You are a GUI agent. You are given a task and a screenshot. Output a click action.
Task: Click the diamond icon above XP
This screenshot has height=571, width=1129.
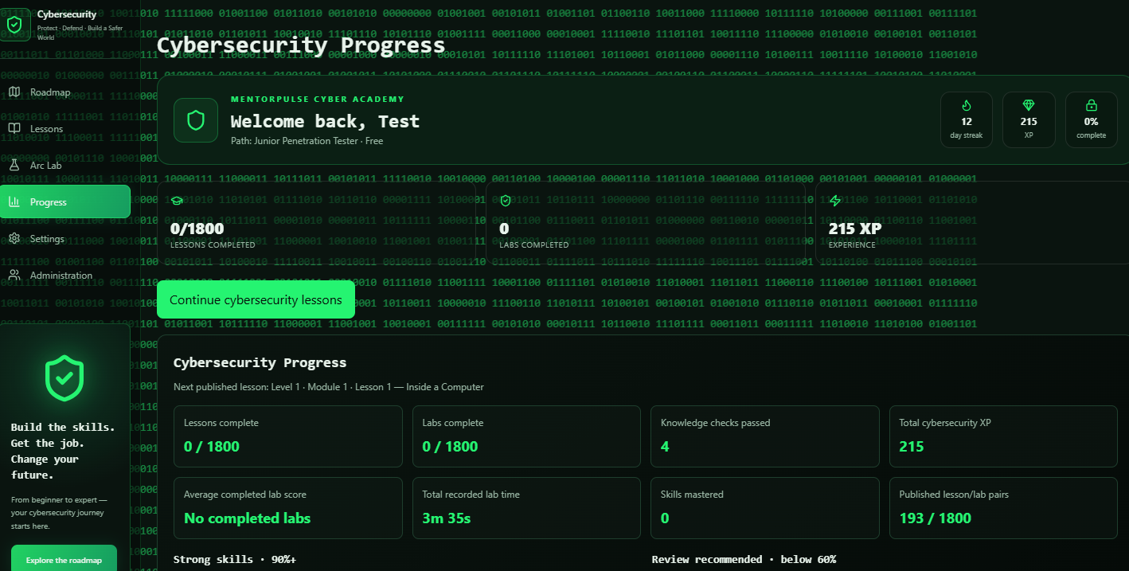[x=1029, y=105]
